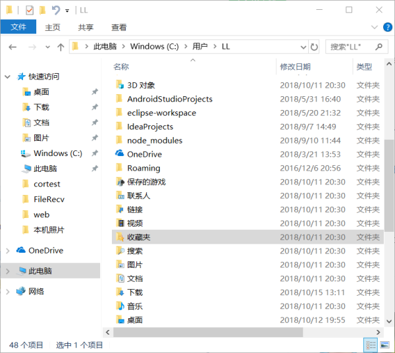Viewport: 395px width, 353px height.
Task: Select the 文档 folder icon in file list
Action: click(x=120, y=279)
